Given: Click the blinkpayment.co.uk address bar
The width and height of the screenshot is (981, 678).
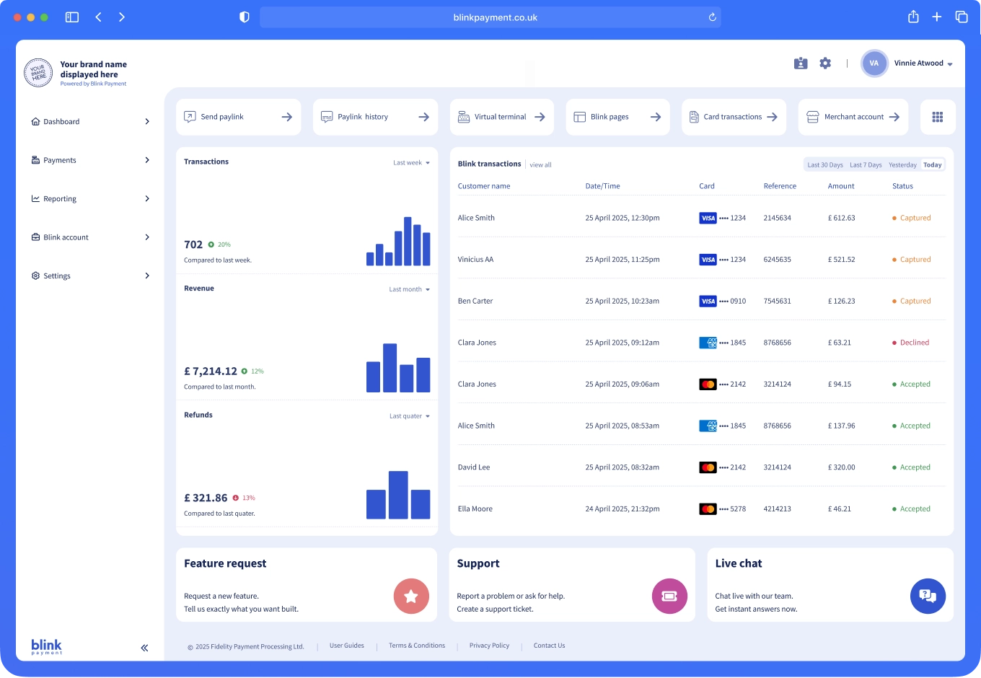Looking at the screenshot, I should click(x=490, y=17).
